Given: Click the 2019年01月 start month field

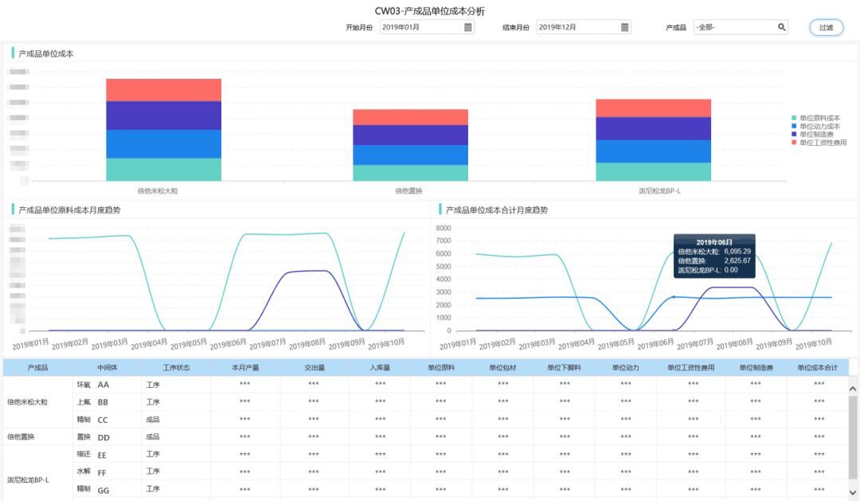Looking at the screenshot, I should coord(427,27).
